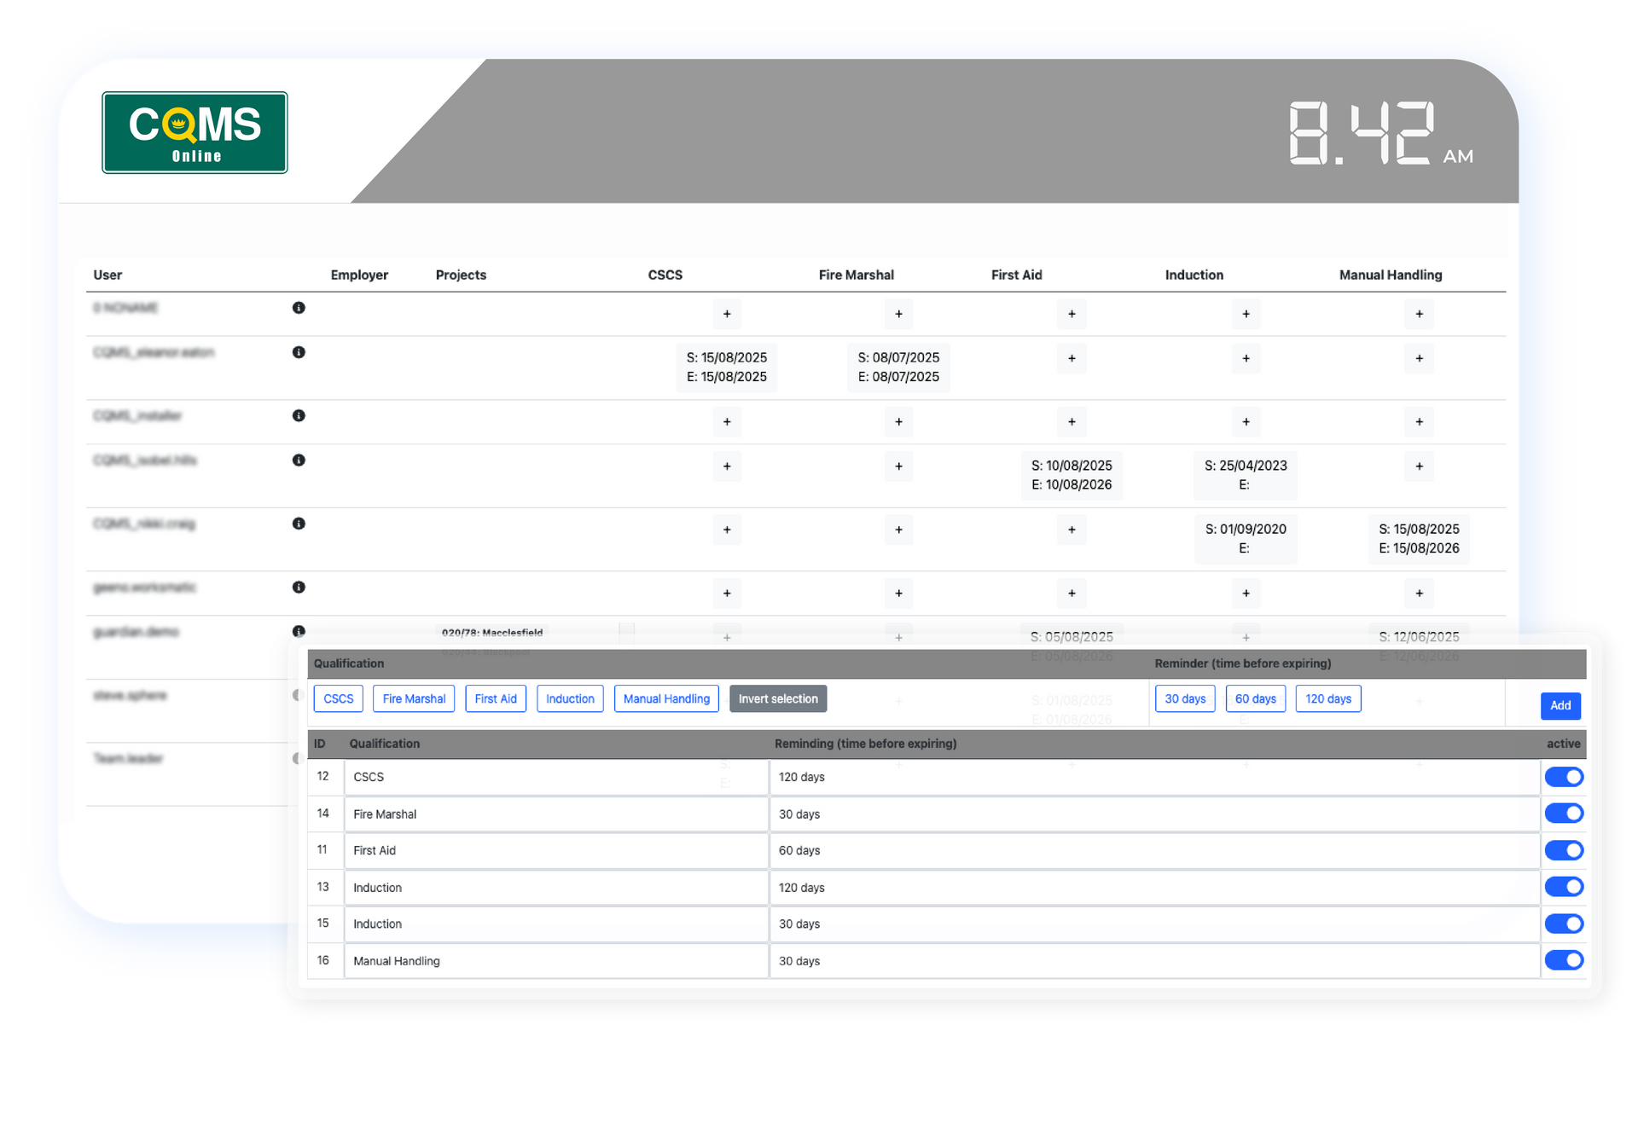
Task: Click CQMS Online logo
Action: point(195,133)
